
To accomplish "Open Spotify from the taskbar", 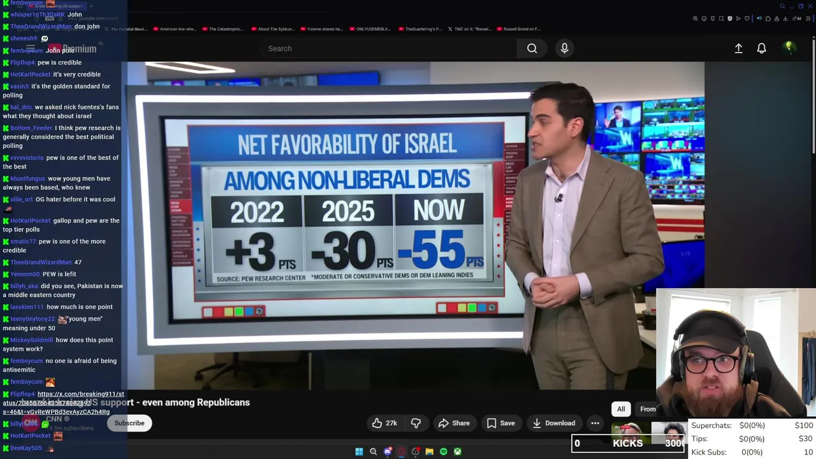I will coord(443,451).
